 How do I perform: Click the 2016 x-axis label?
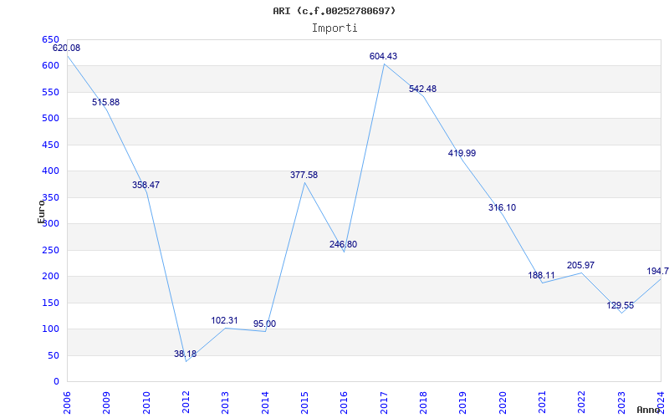[344, 403]
